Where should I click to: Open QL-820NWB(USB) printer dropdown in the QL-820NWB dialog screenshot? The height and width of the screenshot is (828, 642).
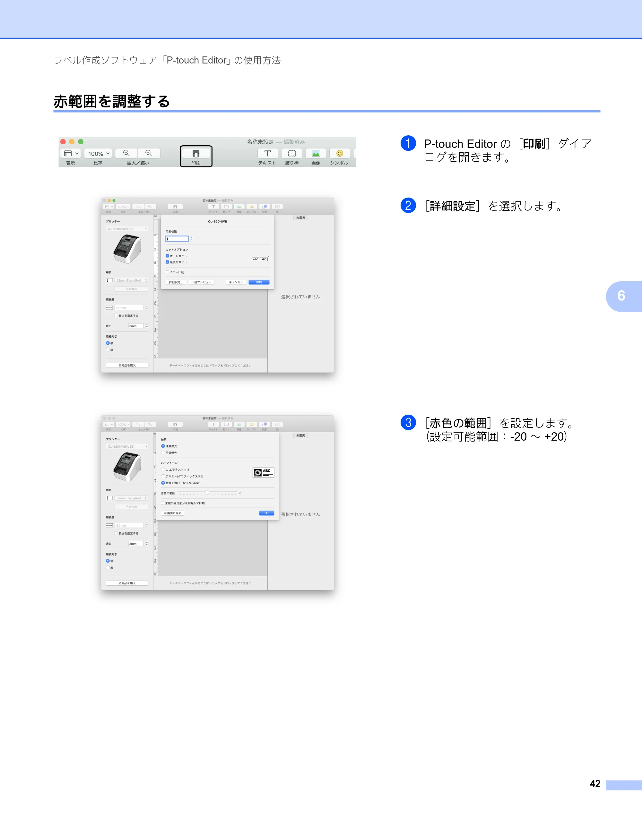coord(127,229)
